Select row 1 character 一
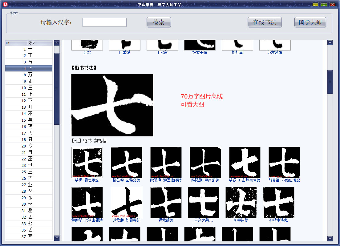This screenshot has width=340, height=246. pyautogui.click(x=29, y=49)
